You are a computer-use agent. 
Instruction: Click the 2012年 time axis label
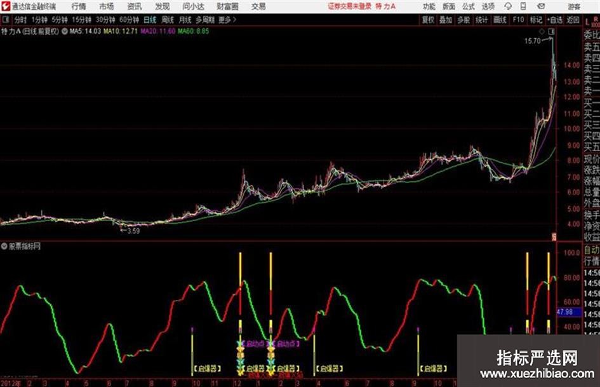(x=11, y=383)
